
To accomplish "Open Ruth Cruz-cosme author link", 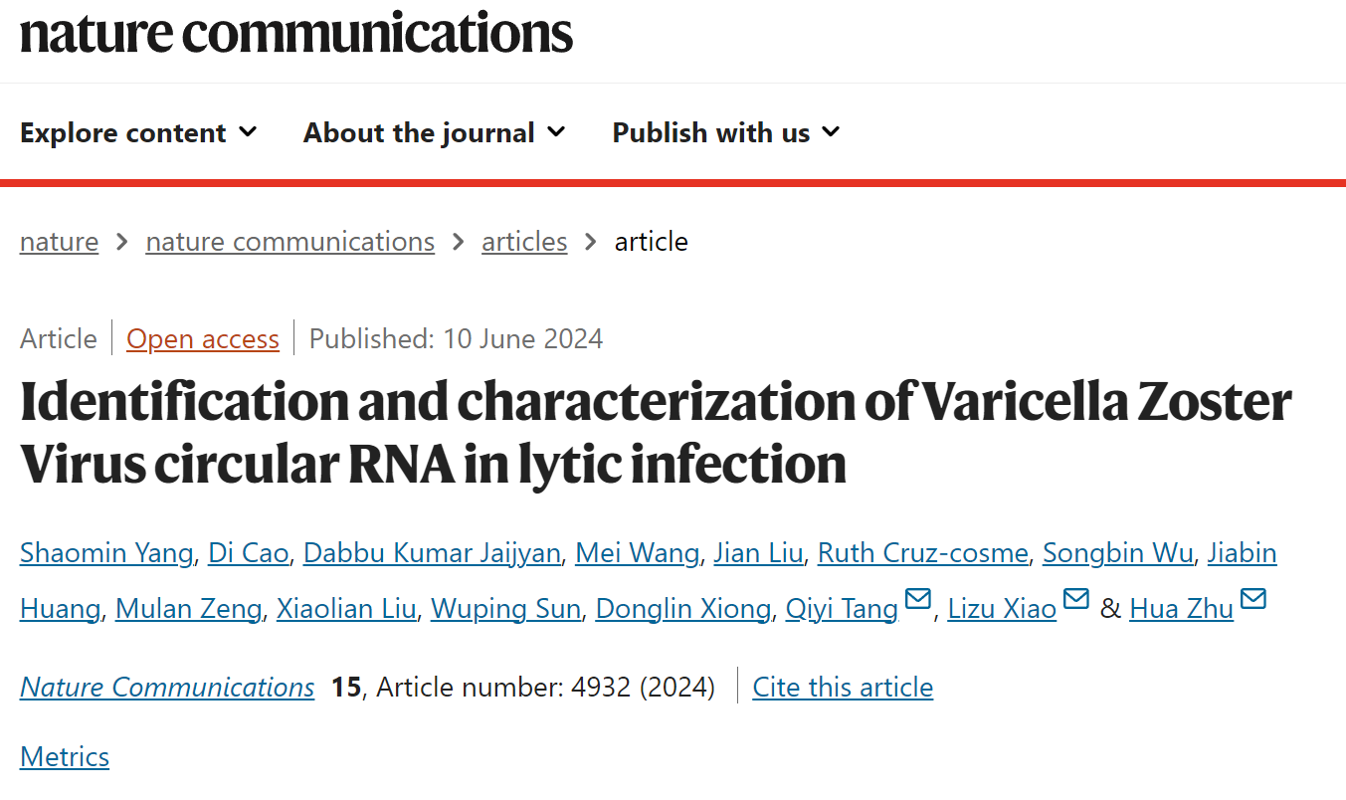I will [922, 553].
